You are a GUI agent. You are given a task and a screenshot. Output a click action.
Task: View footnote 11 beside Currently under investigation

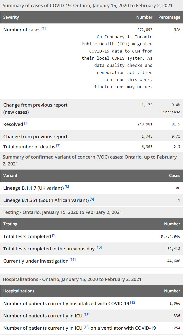[72, 260]
